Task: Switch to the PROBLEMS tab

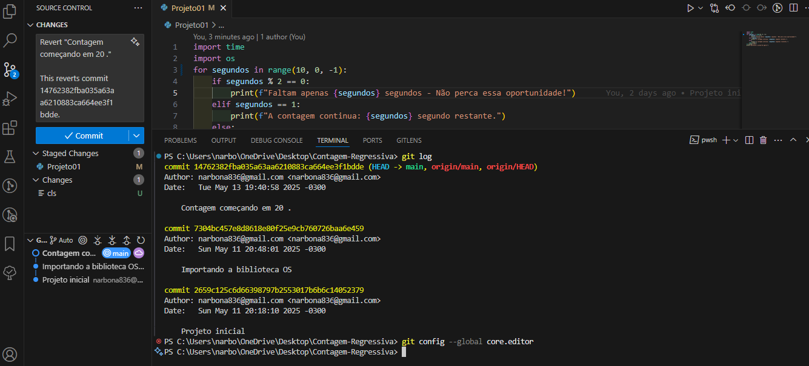Action: point(181,140)
